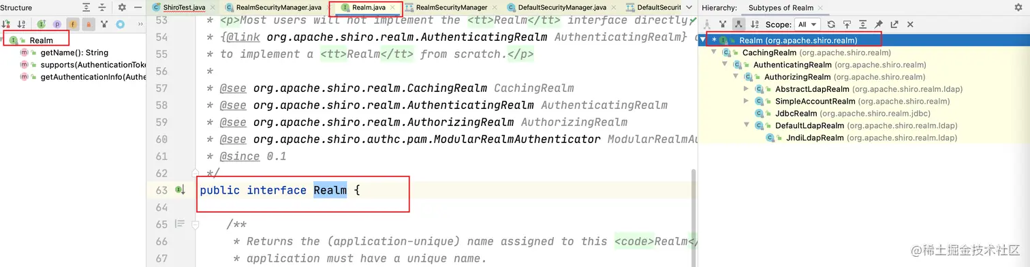
Task: Collapse the DefaultLdapRealm node
Action: tap(747, 126)
